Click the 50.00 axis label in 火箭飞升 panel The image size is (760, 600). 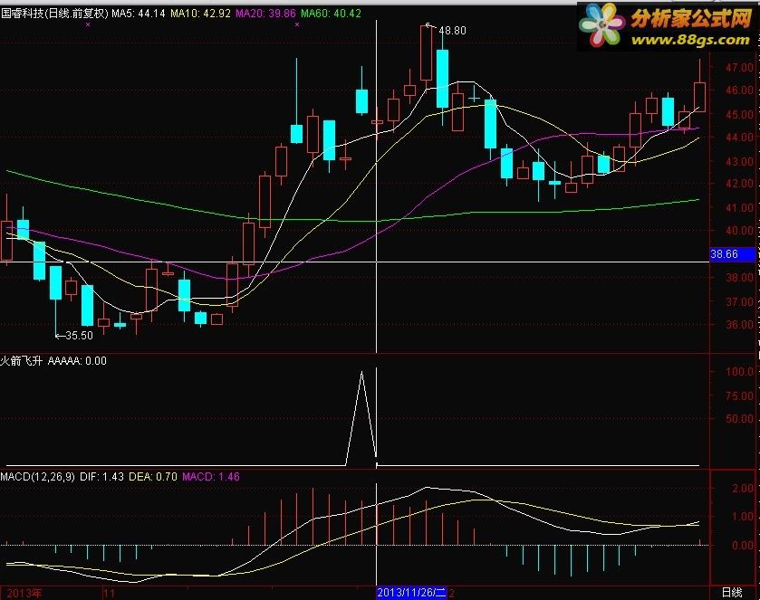click(x=740, y=418)
